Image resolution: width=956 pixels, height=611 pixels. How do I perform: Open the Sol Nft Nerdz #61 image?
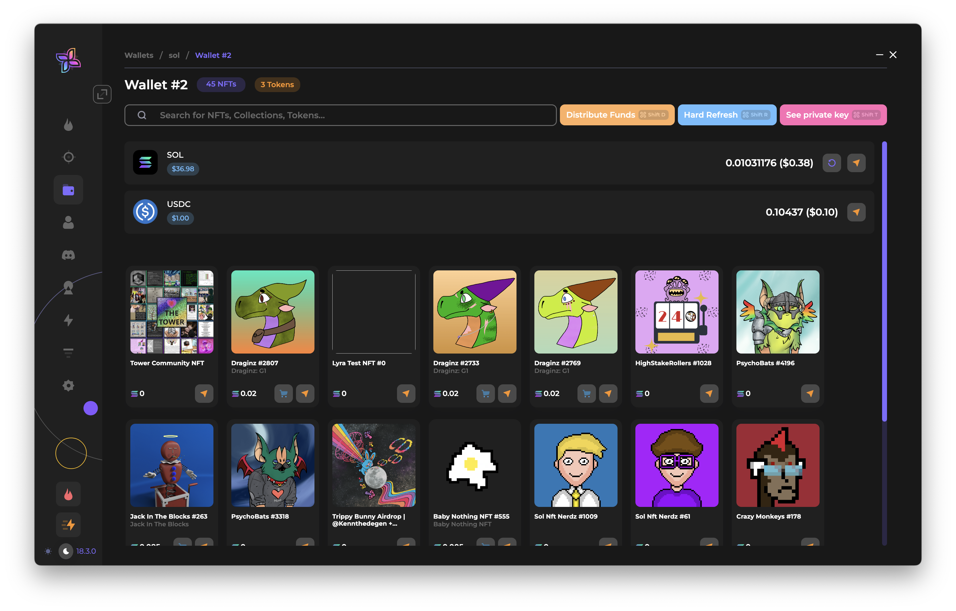[677, 465]
